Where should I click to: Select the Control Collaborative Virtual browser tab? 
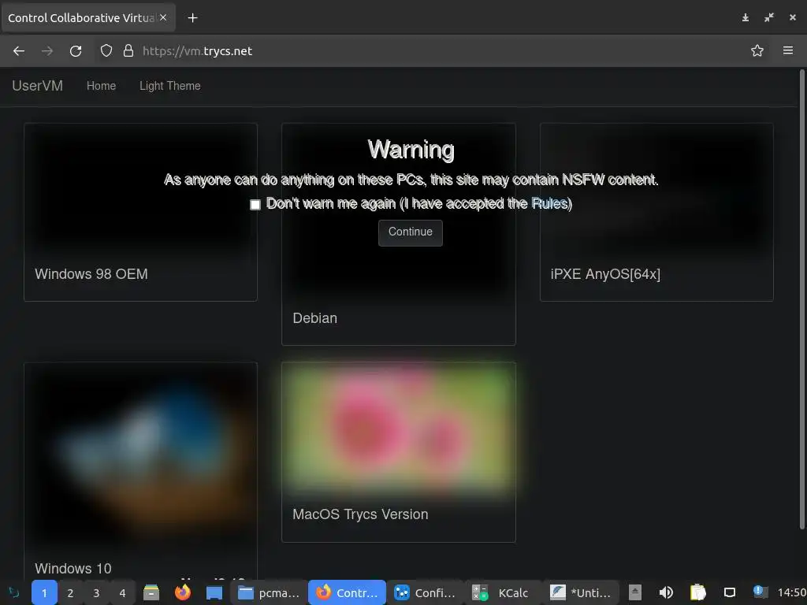tap(88, 18)
